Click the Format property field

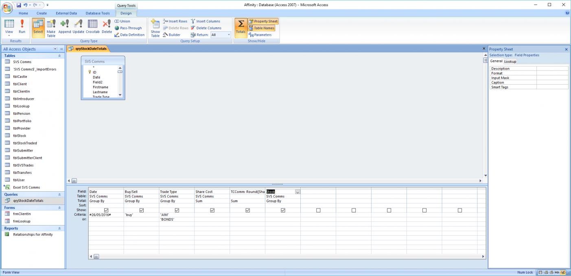click(x=552, y=73)
